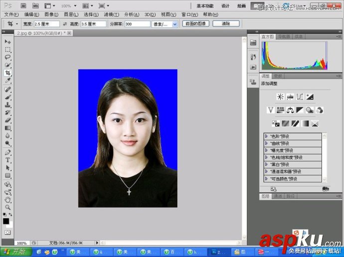Image resolution: width=344 pixels, height=257 pixels.
Task: Select the Horizontal Type tool
Action: (x=8, y=160)
